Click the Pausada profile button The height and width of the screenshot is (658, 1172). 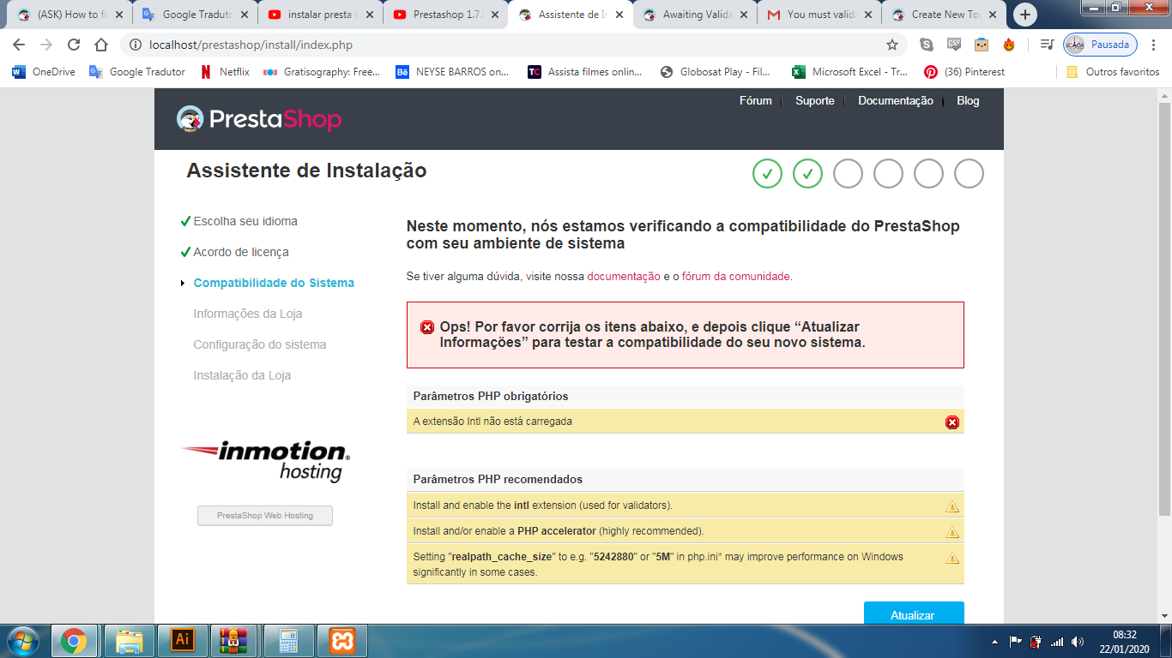pos(1101,45)
